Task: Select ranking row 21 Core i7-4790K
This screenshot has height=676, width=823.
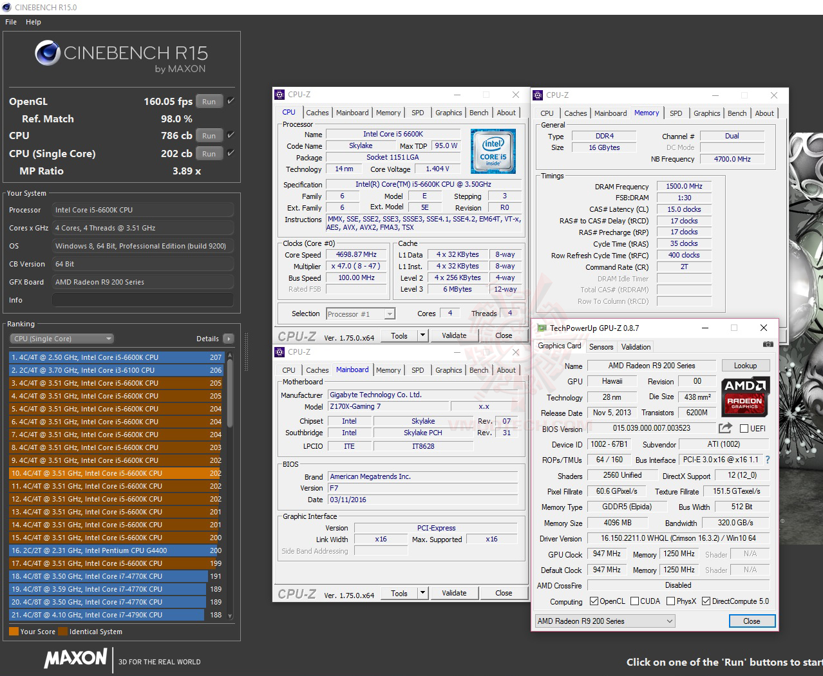Action: pos(116,615)
